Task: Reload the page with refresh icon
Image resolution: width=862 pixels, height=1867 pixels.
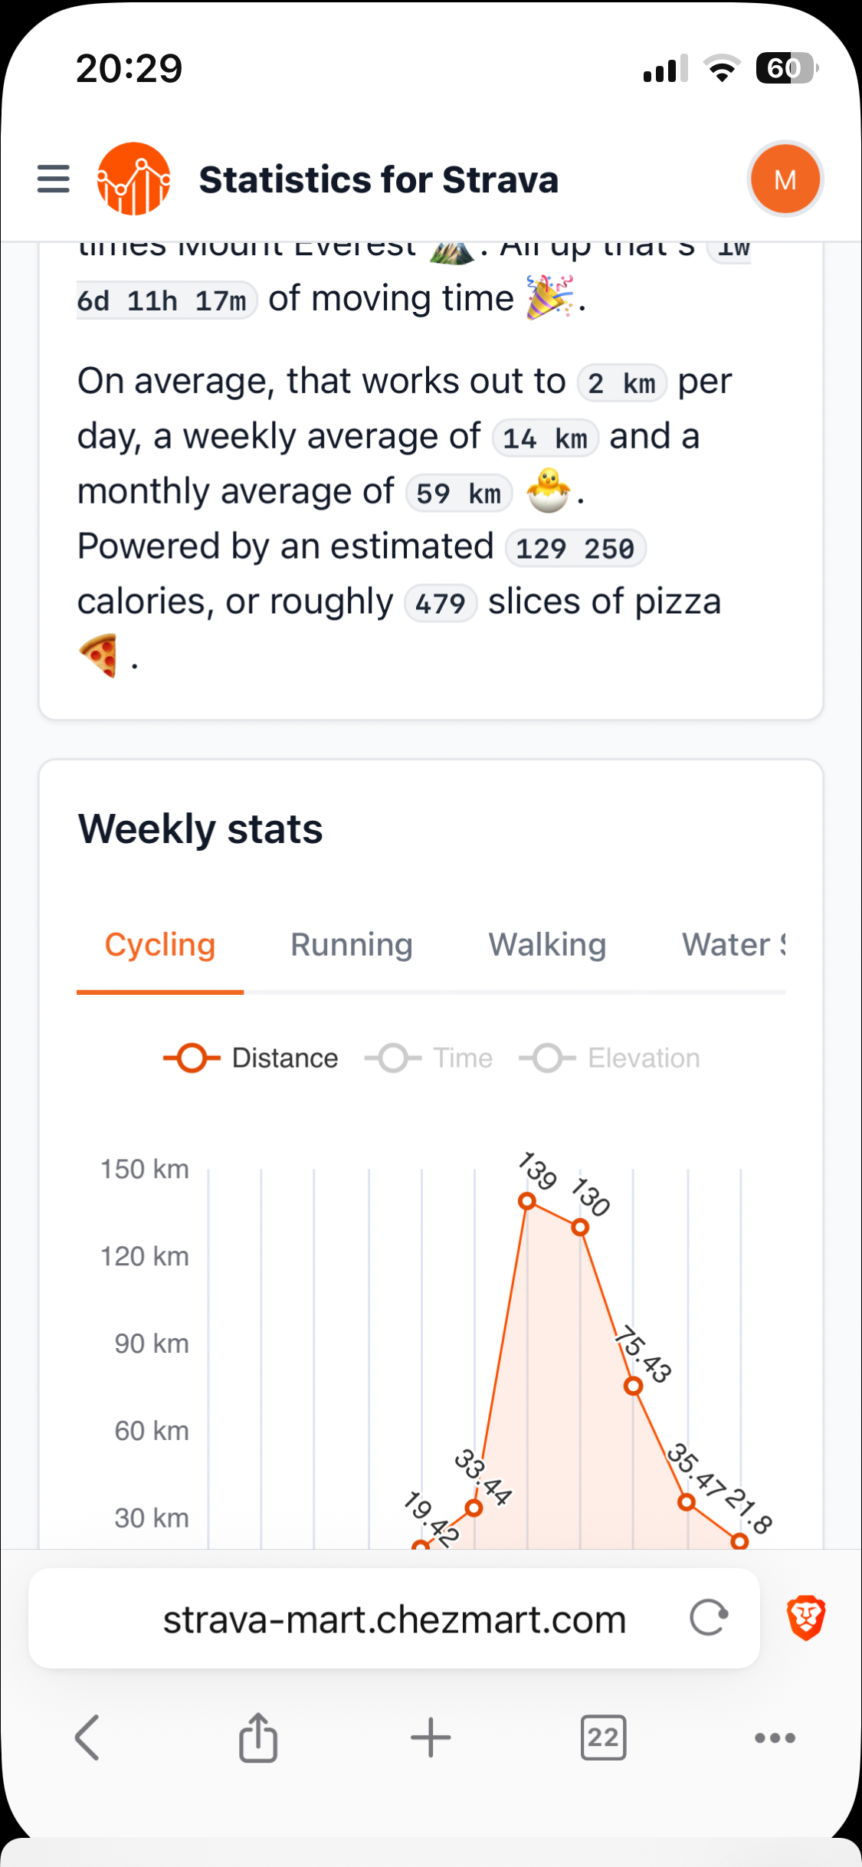Action: [709, 1618]
